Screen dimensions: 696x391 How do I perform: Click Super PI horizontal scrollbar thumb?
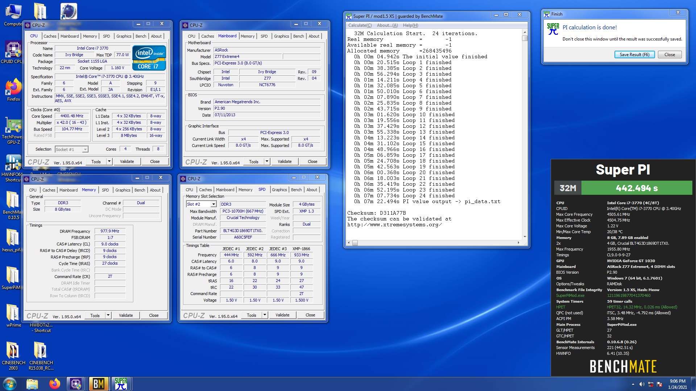pyautogui.click(x=355, y=243)
